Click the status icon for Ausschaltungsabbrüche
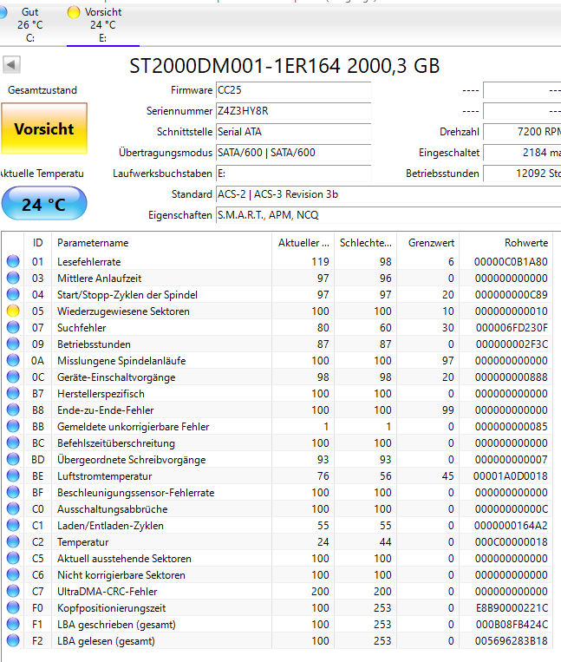Screen dimensions: 561x662 [13, 508]
